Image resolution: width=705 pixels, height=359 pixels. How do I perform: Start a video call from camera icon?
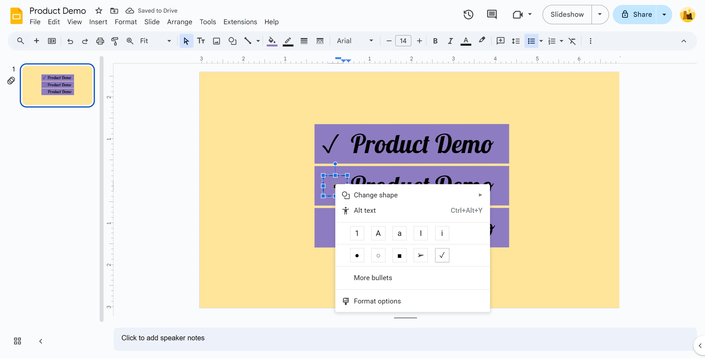click(x=518, y=14)
